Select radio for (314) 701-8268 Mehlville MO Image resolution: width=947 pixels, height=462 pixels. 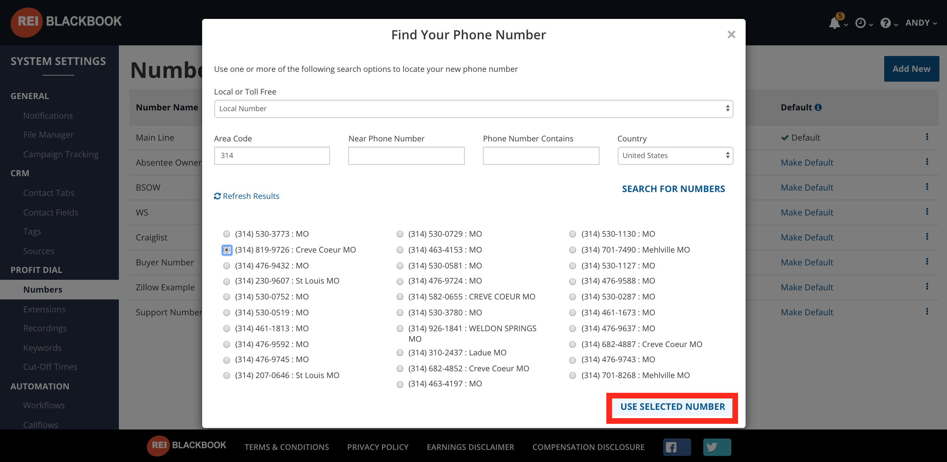[573, 375]
